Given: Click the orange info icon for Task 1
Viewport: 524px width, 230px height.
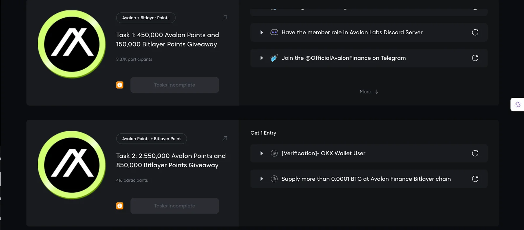Looking at the screenshot, I should [x=120, y=85].
